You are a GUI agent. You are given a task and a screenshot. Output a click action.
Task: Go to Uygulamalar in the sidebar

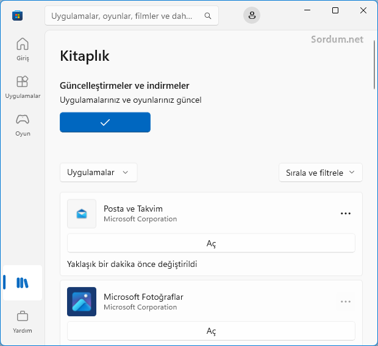(x=23, y=88)
